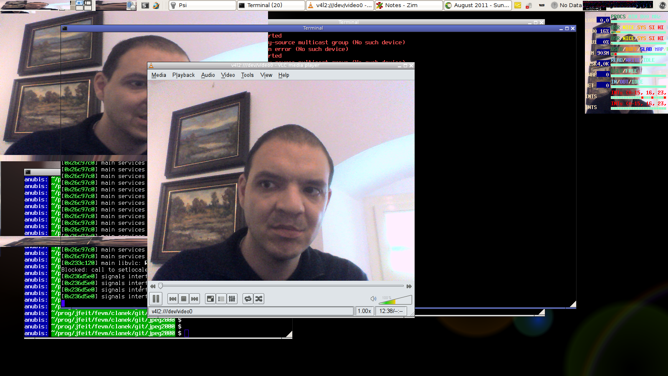Click the network connection panel icon
The width and height of the screenshot is (668, 376).
[x=131, y=5]
